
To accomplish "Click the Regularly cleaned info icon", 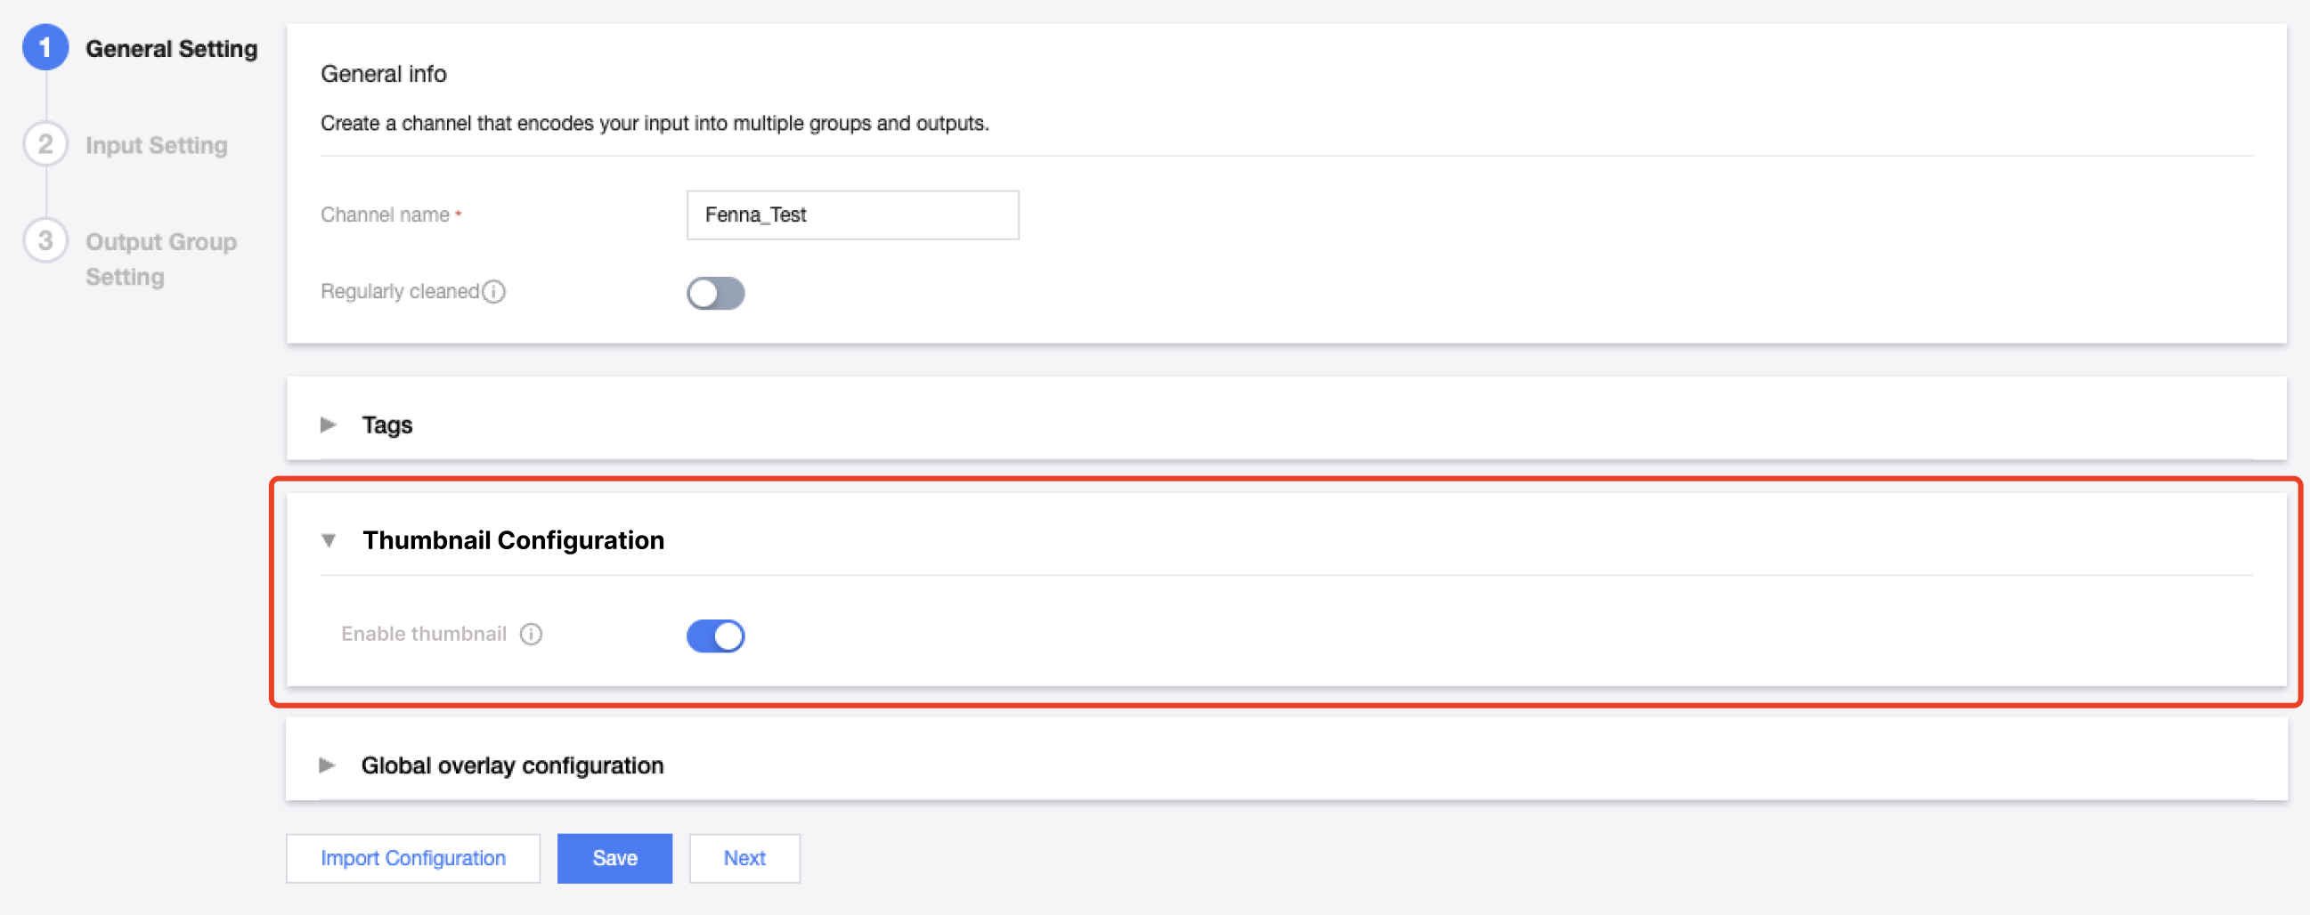I will point(494,292).
